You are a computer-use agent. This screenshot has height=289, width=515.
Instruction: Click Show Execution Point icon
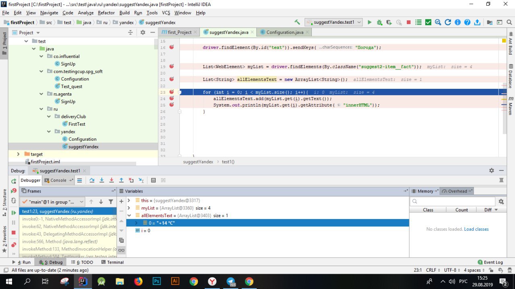tap(80, 180)
